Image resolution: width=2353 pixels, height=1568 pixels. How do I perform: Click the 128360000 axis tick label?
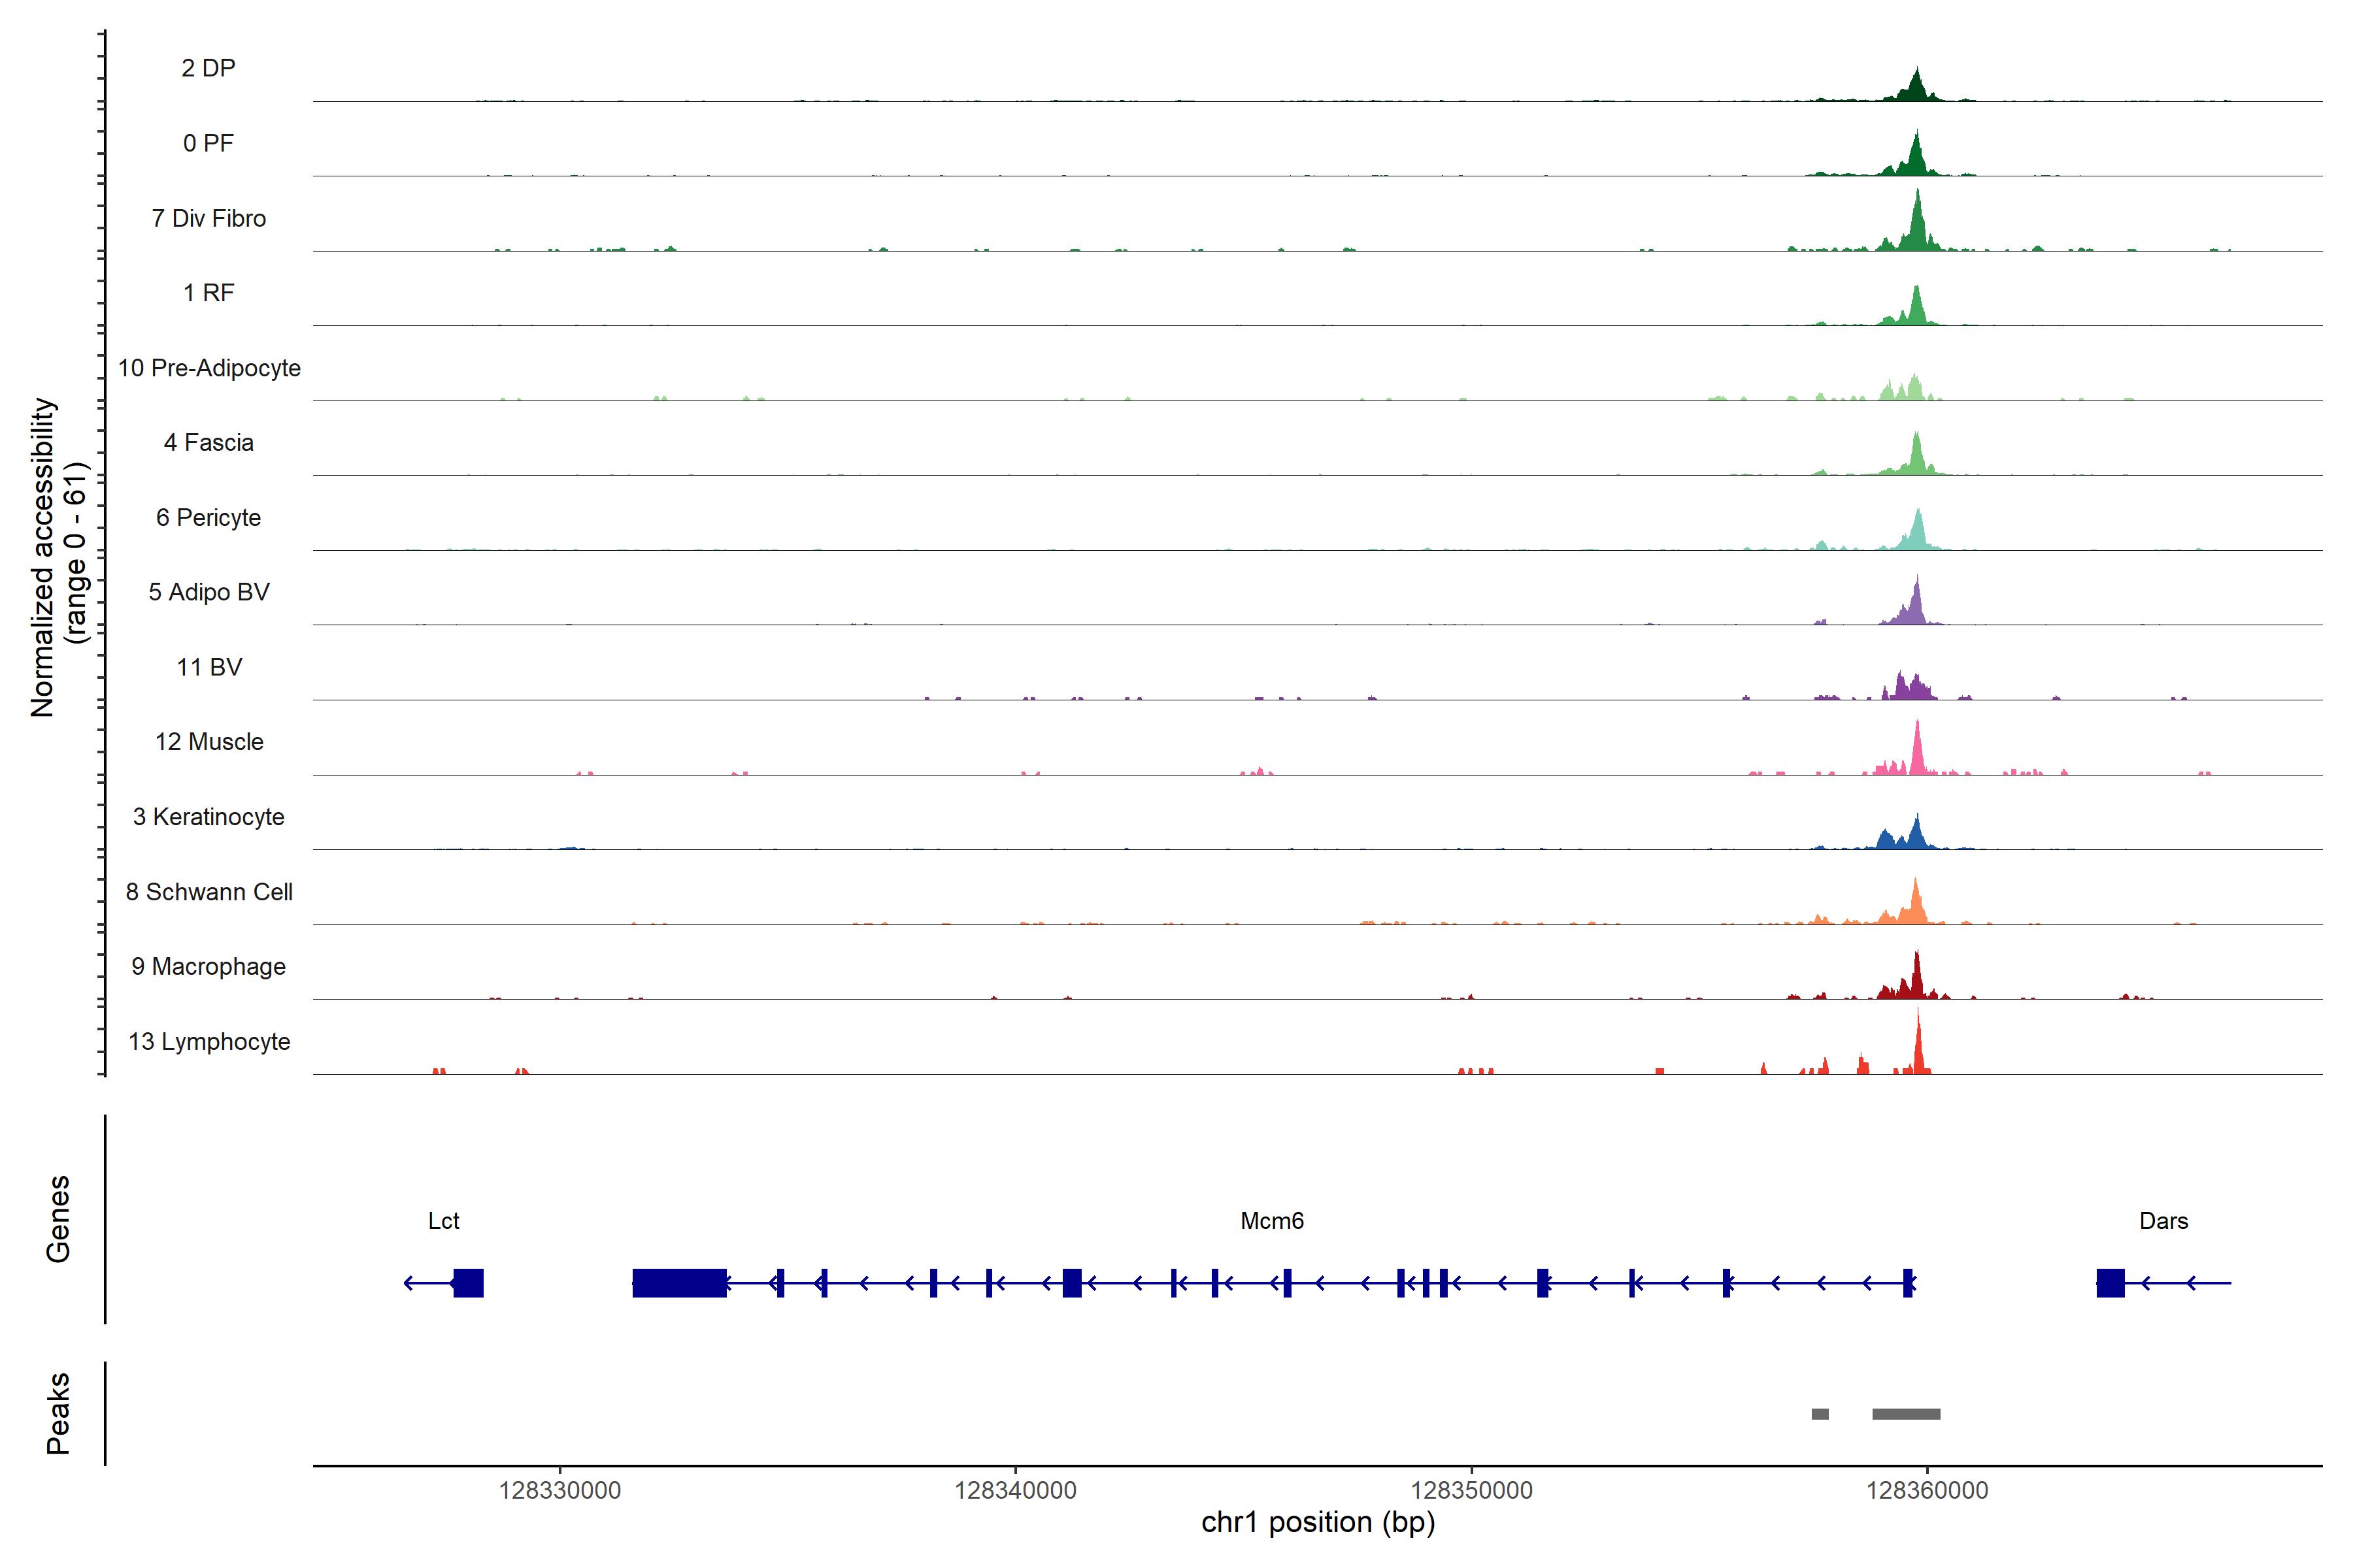(1927, 1490)
